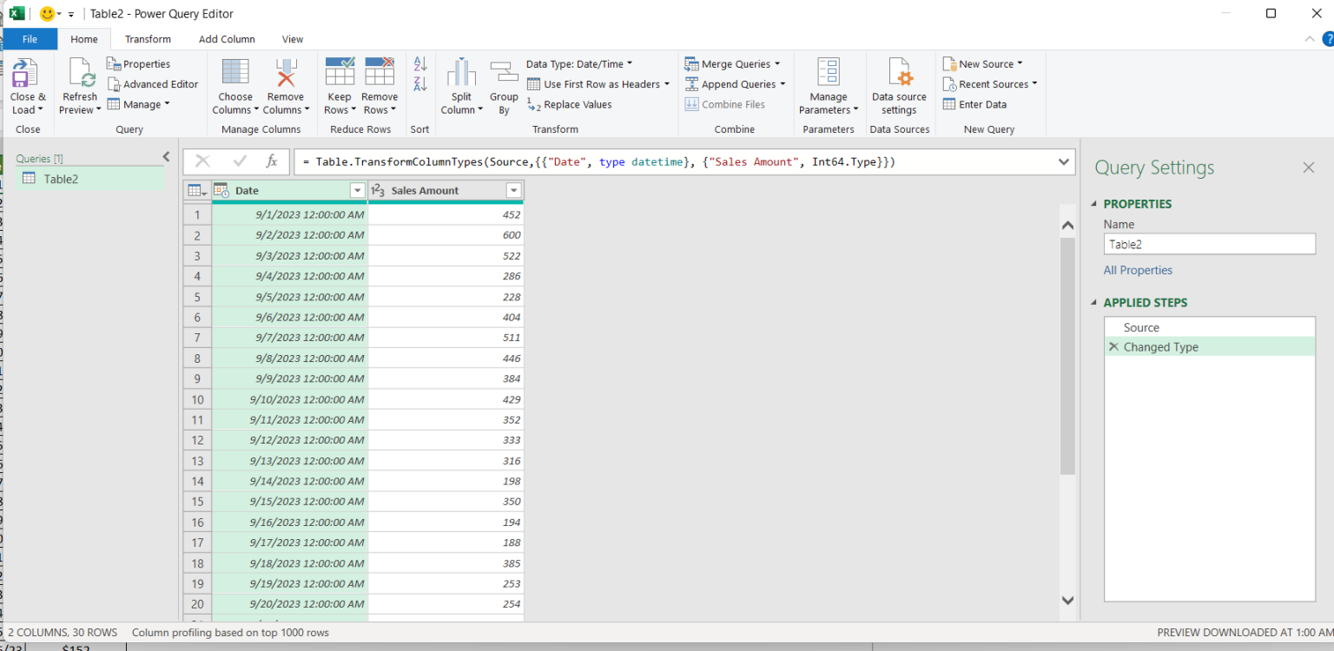Click the Split Column icon

(x=461, y=74)
